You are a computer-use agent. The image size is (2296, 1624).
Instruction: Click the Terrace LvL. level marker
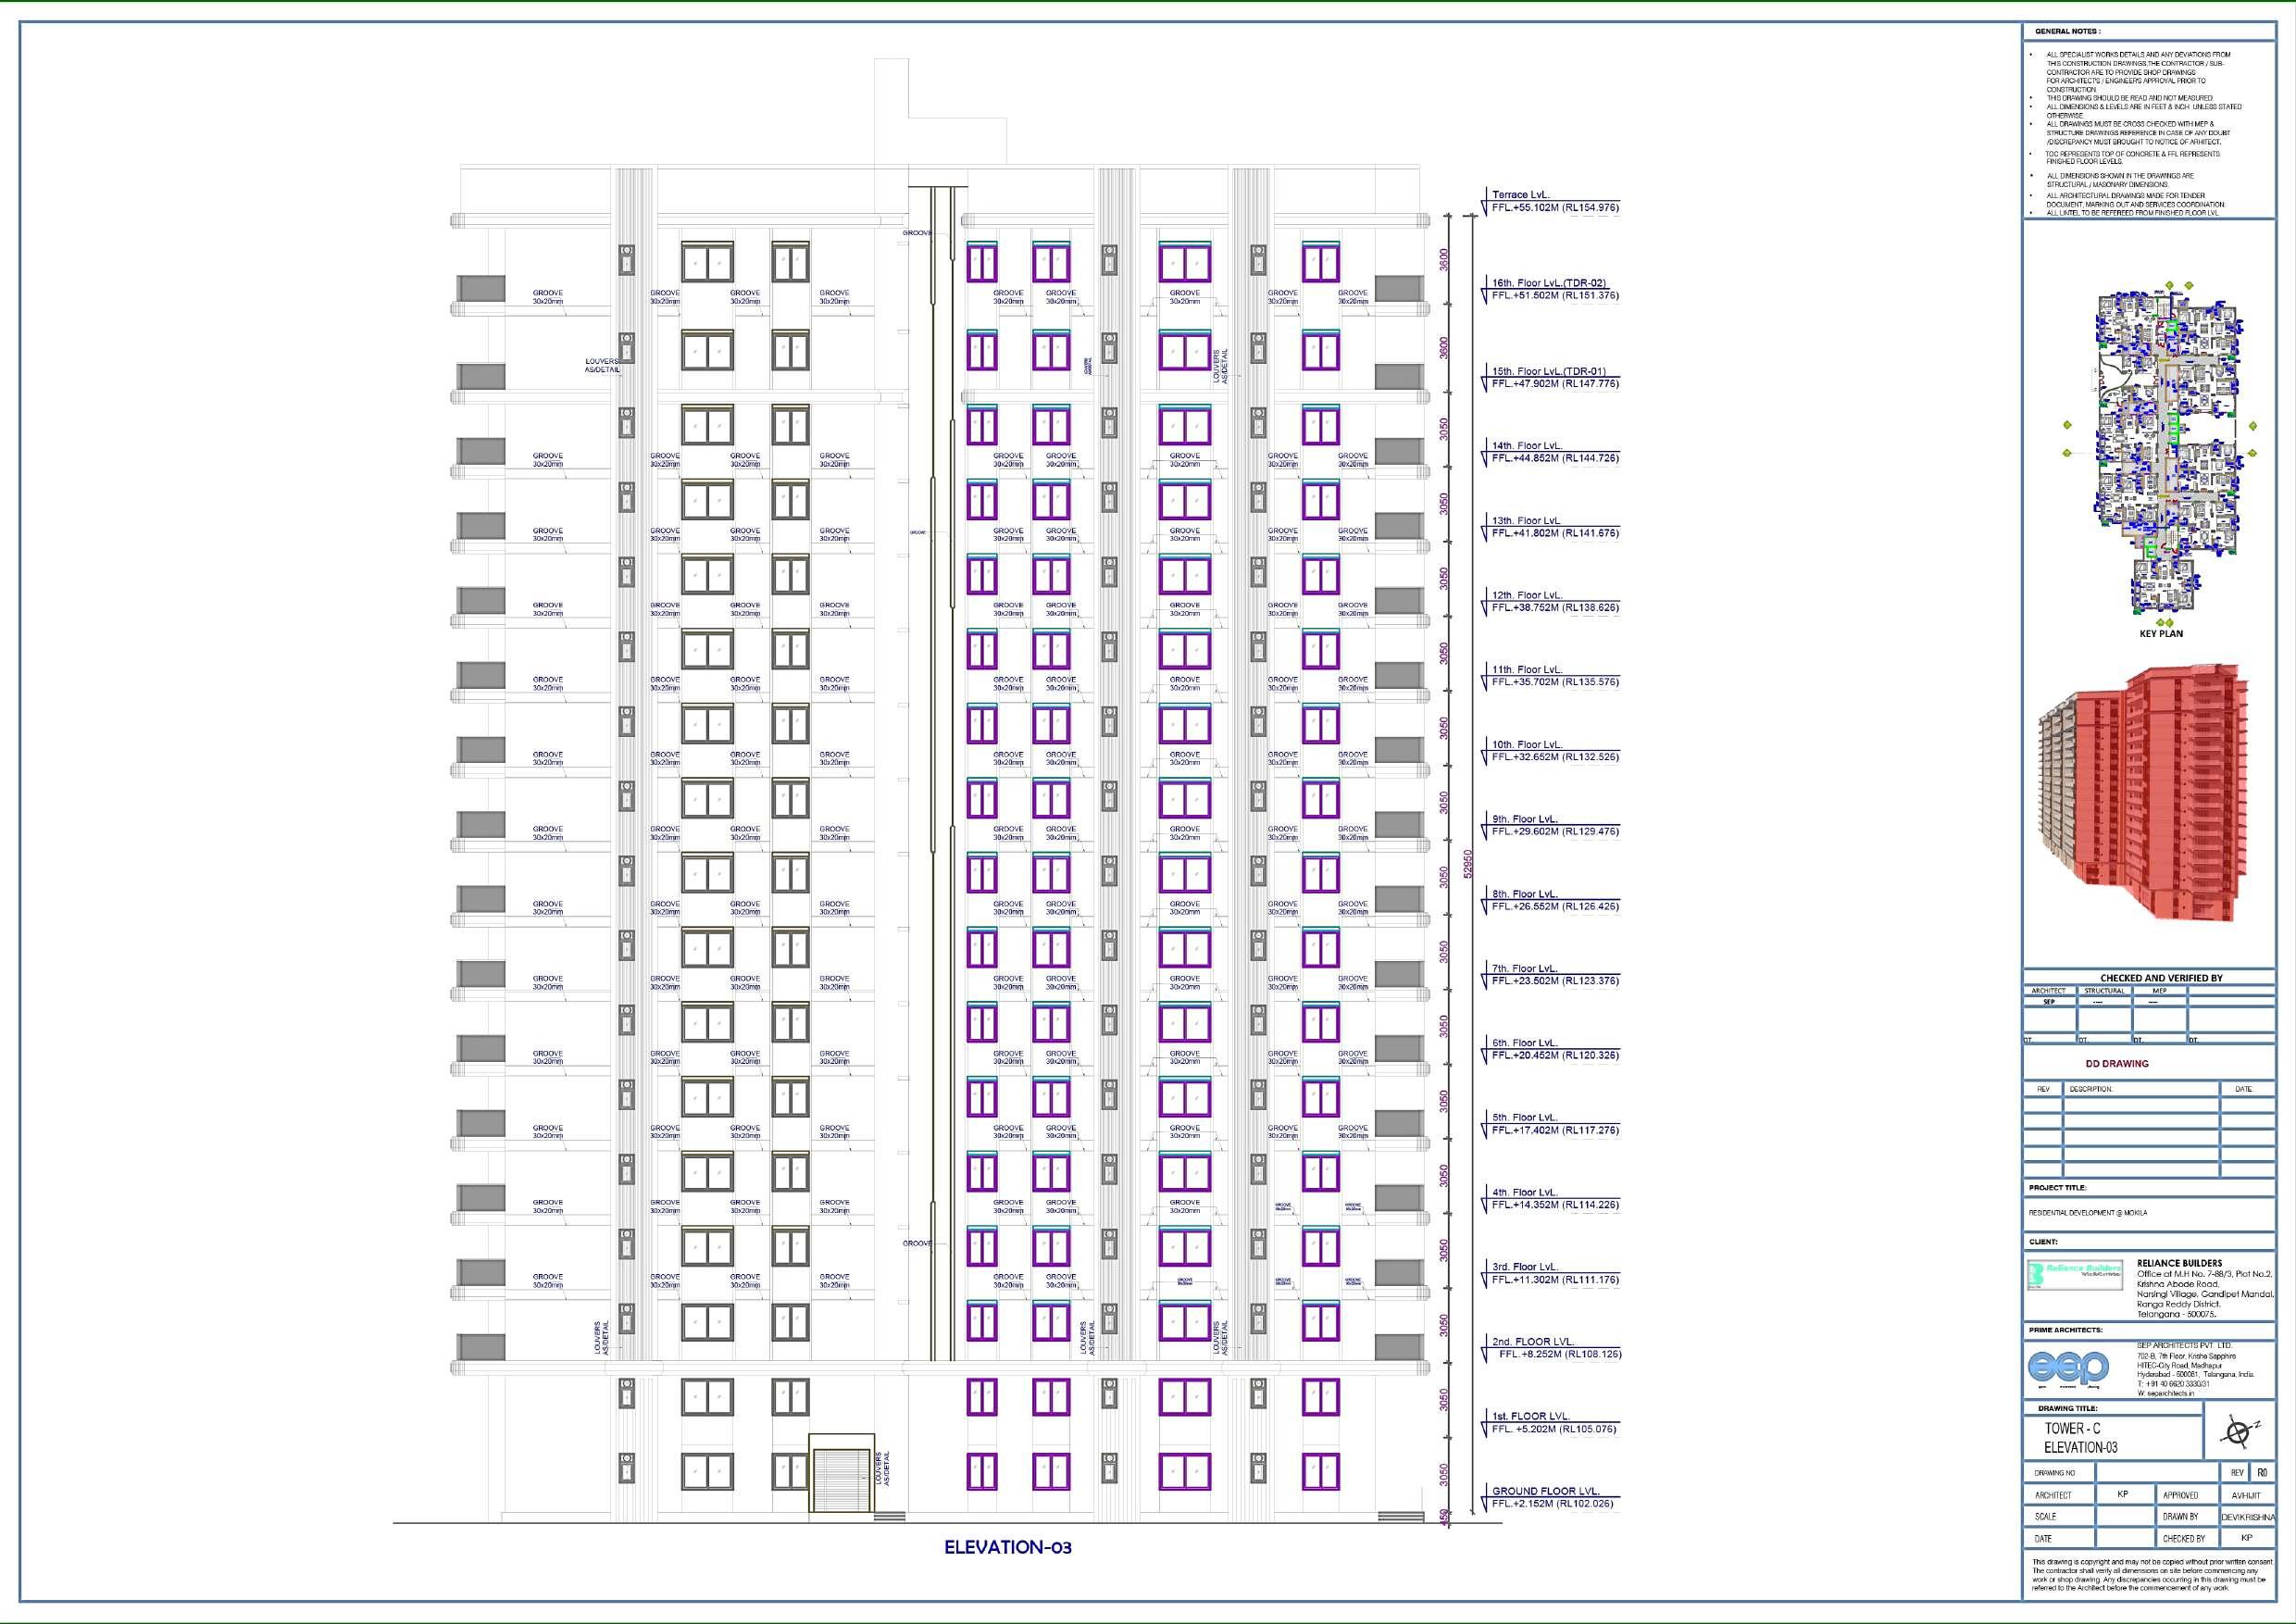(x=1520, y=195)
